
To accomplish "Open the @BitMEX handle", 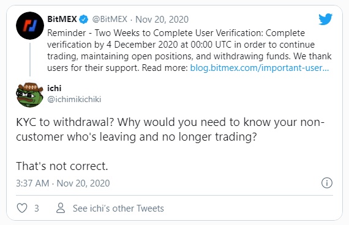I will click(110, 20).
